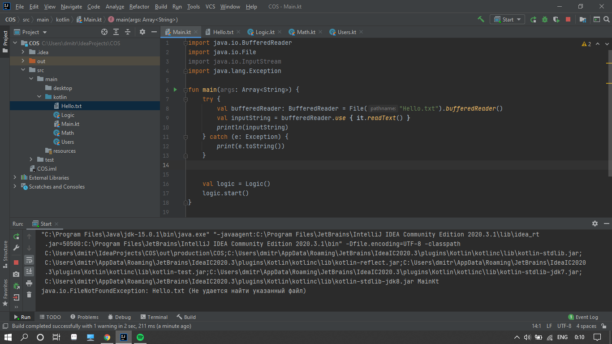612x344 pixels.
Task: Select Logic in the project tree
Action: pos(85,115)
